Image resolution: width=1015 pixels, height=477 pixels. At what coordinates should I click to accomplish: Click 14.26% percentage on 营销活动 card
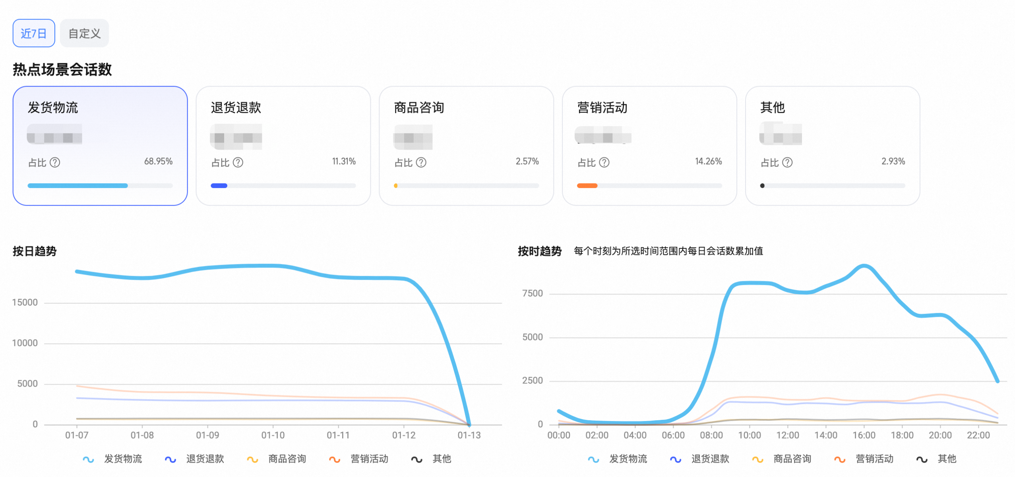(x=708, y=162)
